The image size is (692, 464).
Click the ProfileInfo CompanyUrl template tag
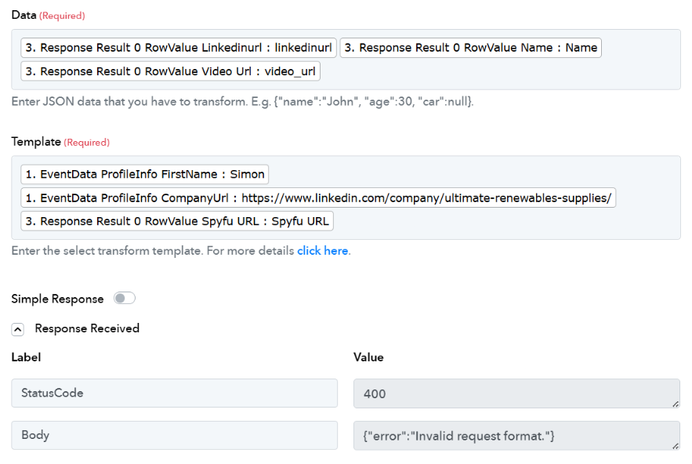coord(317,198)
